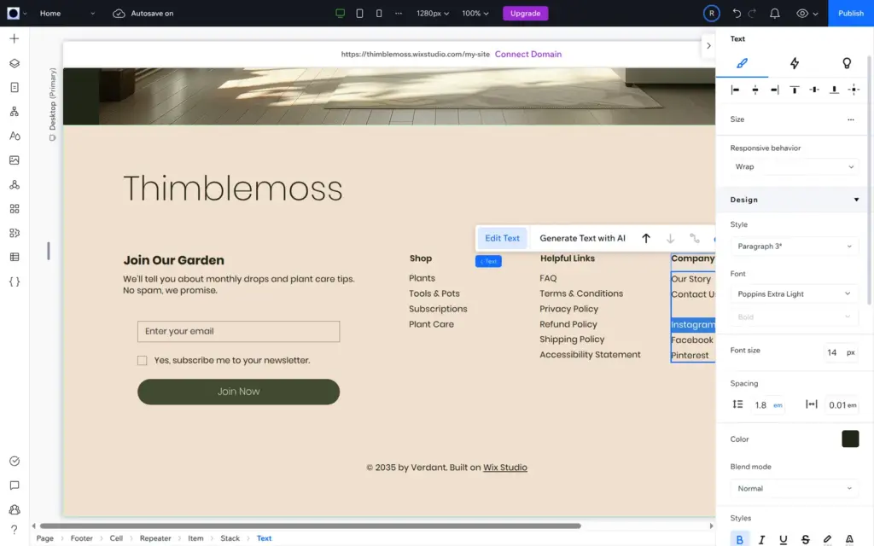This screenshot has height=546, width=874.
Task: Open the Site Styles typography icon
Action: 15,136
